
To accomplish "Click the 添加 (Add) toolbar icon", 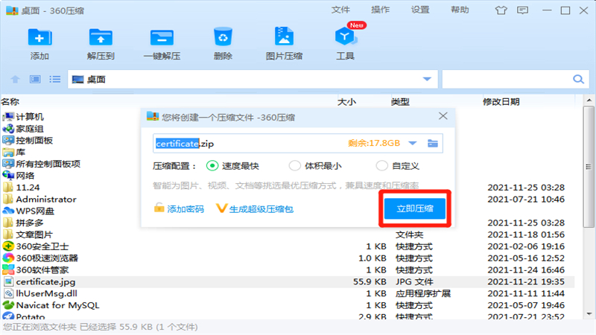I will [x=39, y=38].
